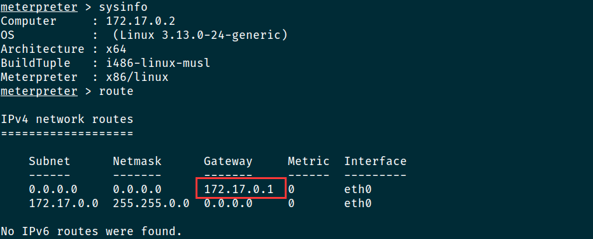Click the sysinfo command text
The image size is (593, 239).
click(124, 7)
